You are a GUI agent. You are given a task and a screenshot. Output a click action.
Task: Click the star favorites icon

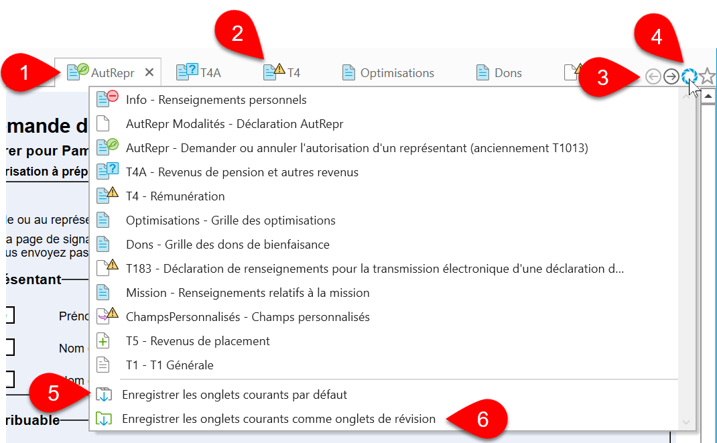click(707, 76)
